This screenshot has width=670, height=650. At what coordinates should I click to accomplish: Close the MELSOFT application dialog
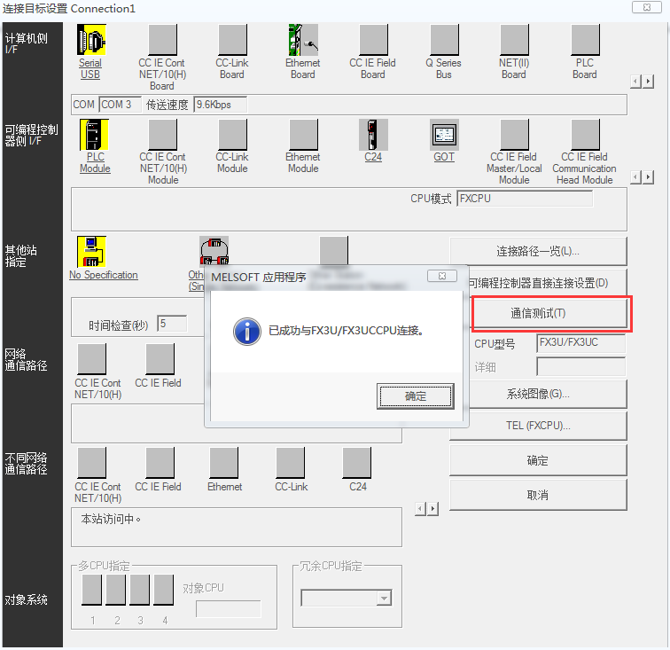click(442, 277)
